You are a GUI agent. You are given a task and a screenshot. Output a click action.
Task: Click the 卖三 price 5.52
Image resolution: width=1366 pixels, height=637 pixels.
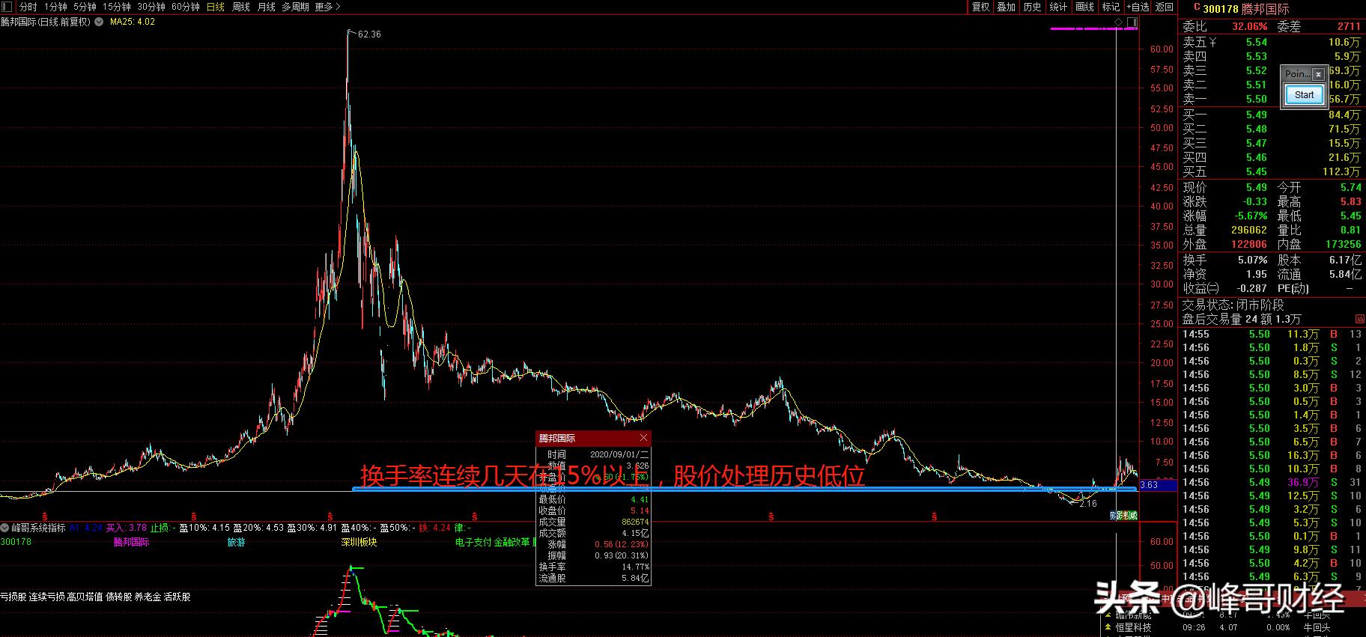click(x=1256, y=70)
